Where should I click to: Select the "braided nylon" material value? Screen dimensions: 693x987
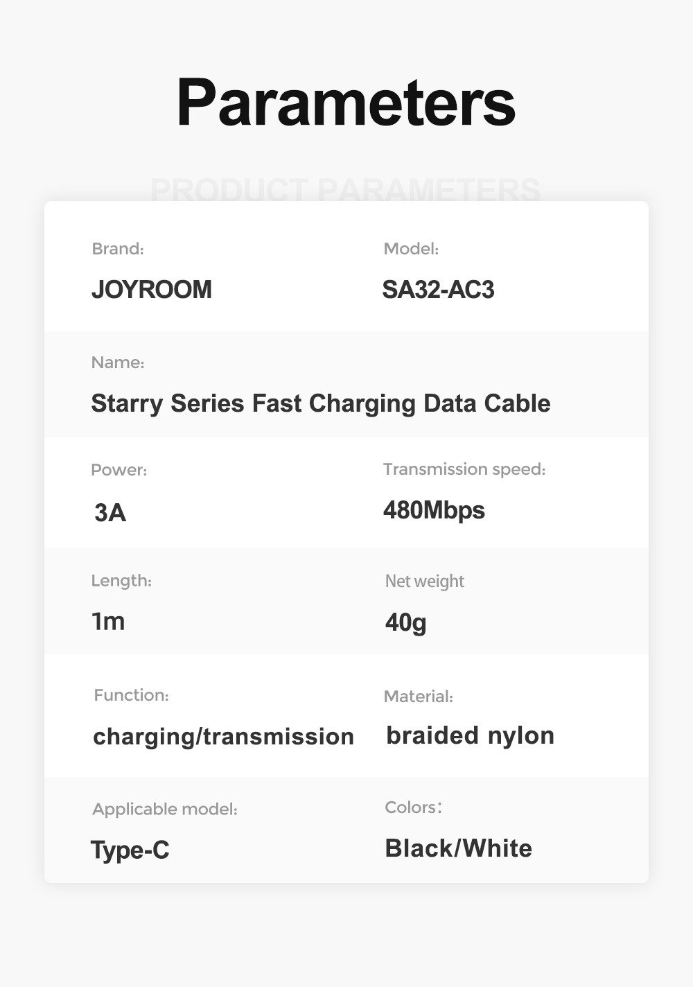[x=470, y=735]
